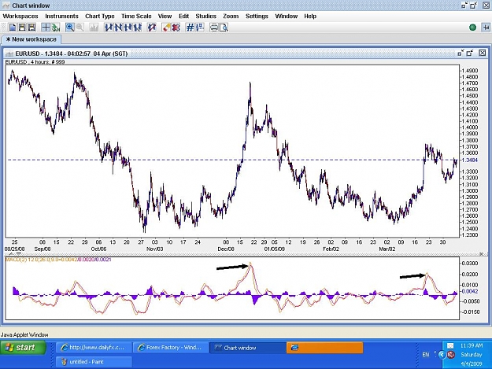Screen dimensions: 492x369
Task: Open the Windows Start menu
Action: (x=23, y=348)
